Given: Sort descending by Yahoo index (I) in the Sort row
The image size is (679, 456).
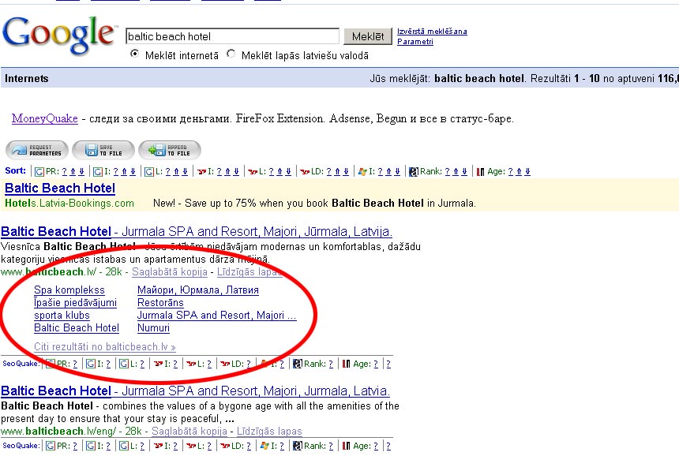Looking at the screenshot, I should 236,172.
